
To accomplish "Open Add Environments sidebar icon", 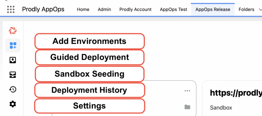I will [x=13, y=45].
